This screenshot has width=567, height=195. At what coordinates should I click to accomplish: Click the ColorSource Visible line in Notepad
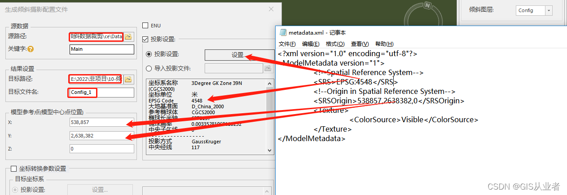click(413, 120)
